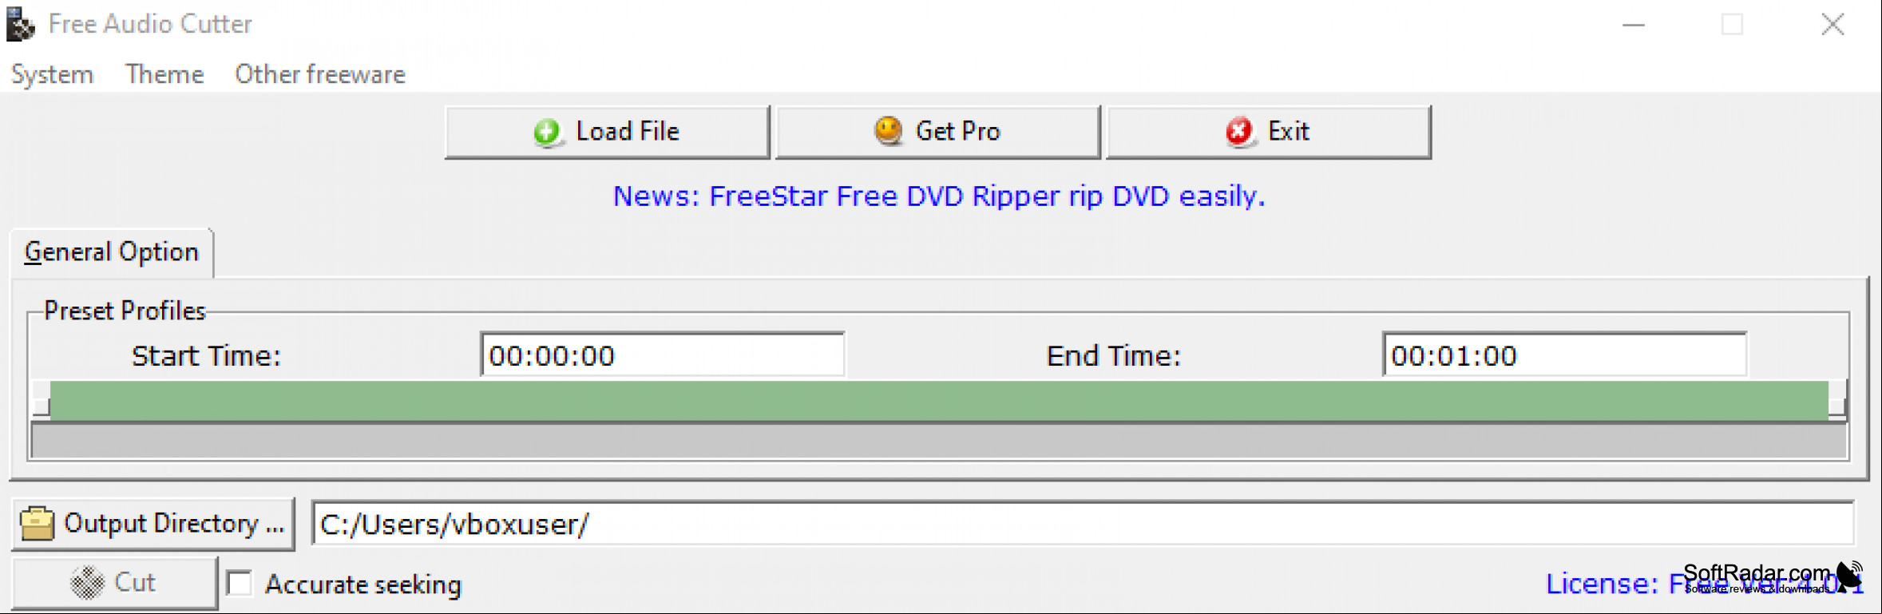
Task: Click the left start handle of green range slider
Action: (x=41, y=400)
